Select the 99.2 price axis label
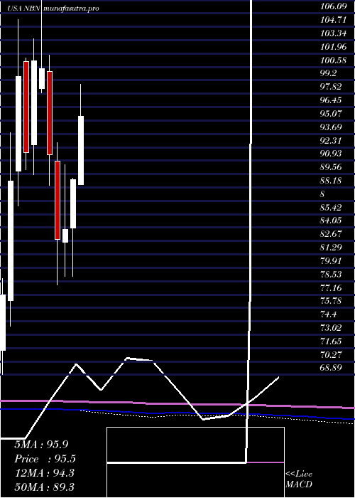The image size is (355, 498). [x=328, y=73]
